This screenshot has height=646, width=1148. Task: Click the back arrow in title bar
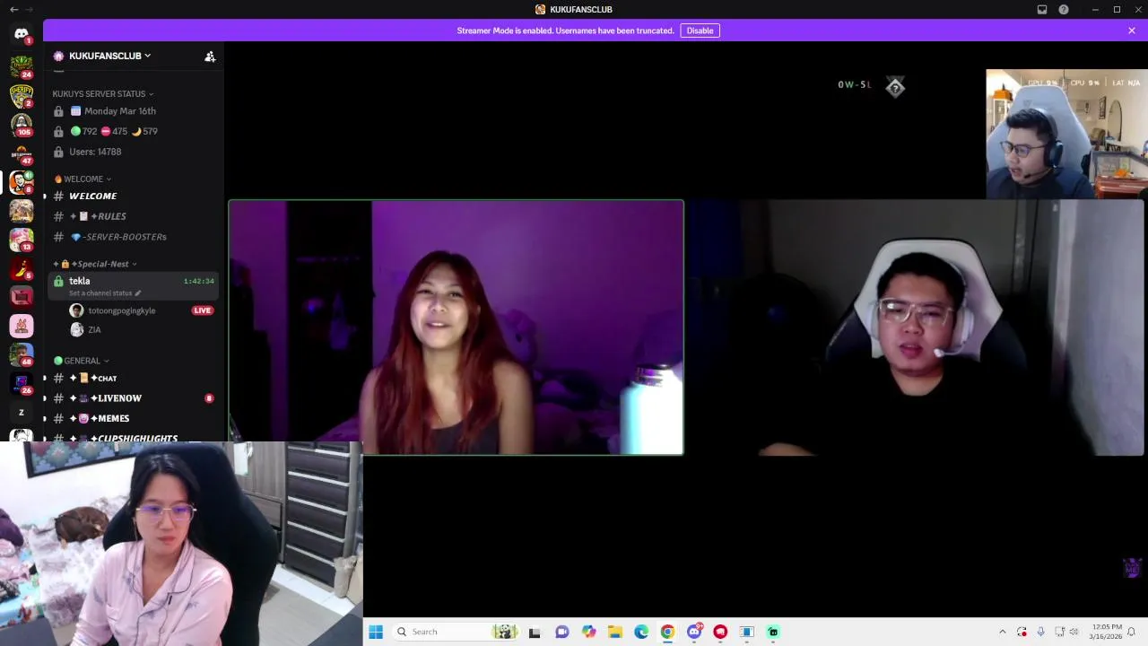click(x=13, y=9)
